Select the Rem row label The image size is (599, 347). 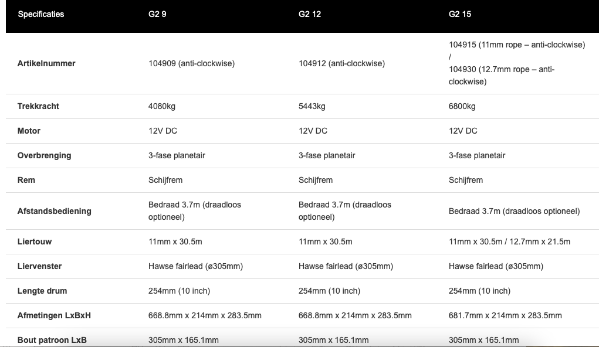click(x=26, y=180)
